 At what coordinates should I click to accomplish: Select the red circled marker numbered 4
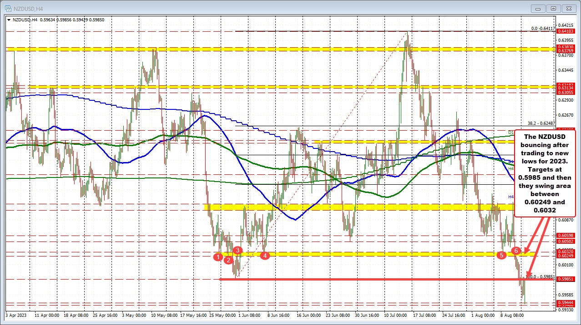click(x=265, y=256)
